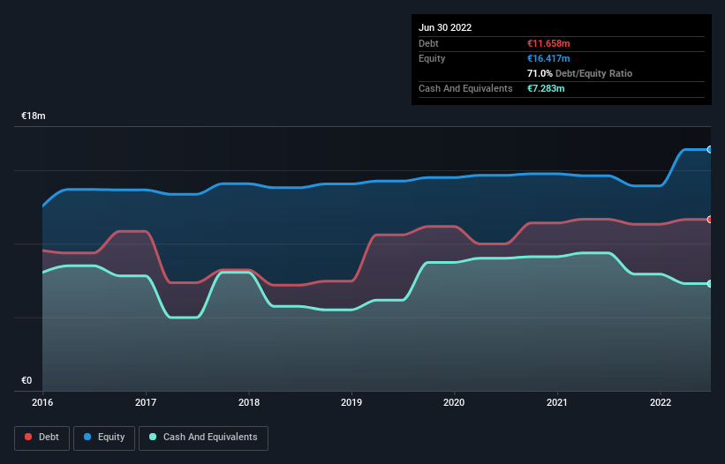The width and height of the screenshot is (725, 464).
Task: Click the tooltip Equity row label
Action: pos(432,58)
